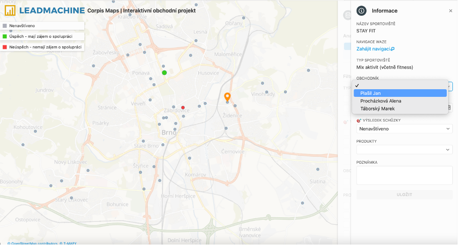Click the LeadMachine logo icon
Screen dimensions: 458x245
(x=10, y=11)
